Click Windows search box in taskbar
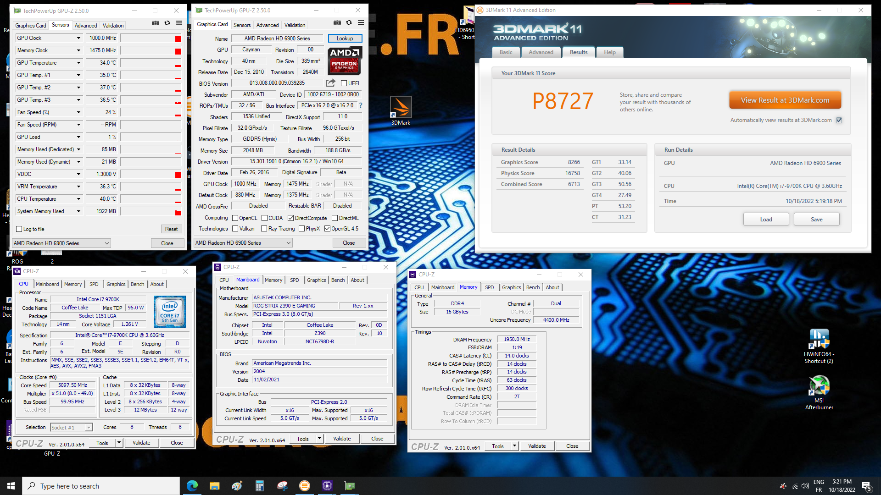This screenshot has height=495, width=881. (101, 486)
